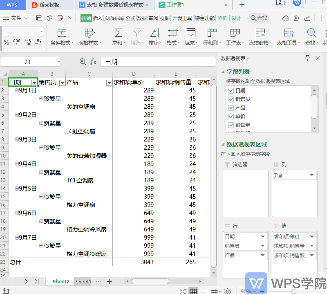Click the fx insert function icon
Viewport: 327px width, 294px height.
tap(93, 62)
